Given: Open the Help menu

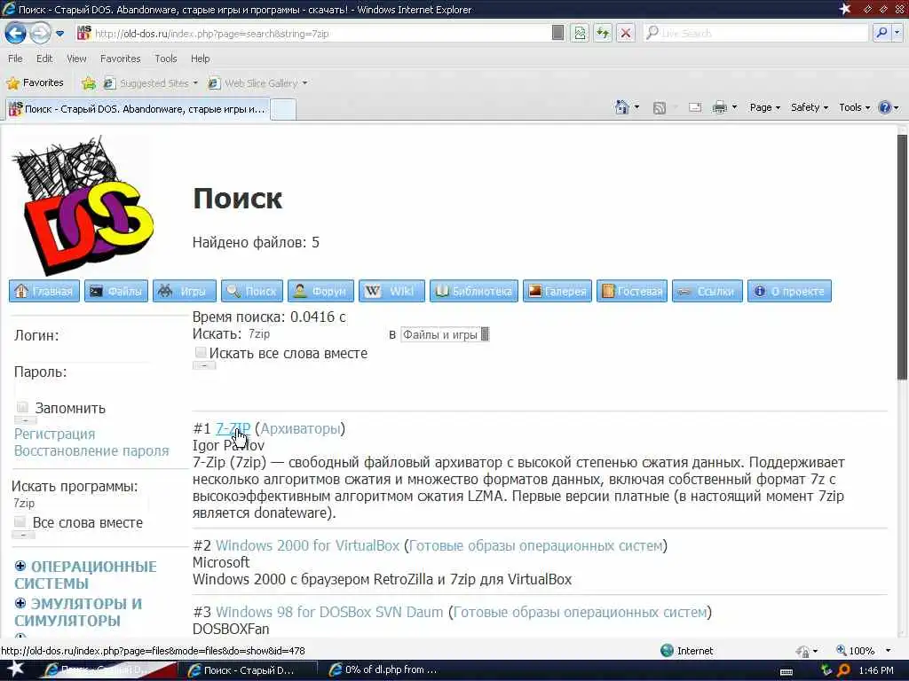Looking at the screenshot, I should click(200, 59).
